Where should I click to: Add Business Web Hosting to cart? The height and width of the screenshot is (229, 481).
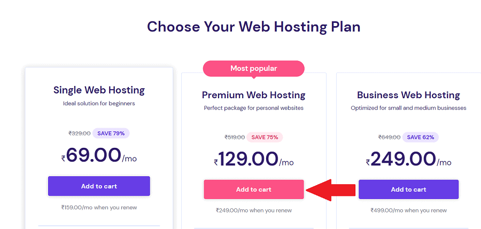coord(408,189)
